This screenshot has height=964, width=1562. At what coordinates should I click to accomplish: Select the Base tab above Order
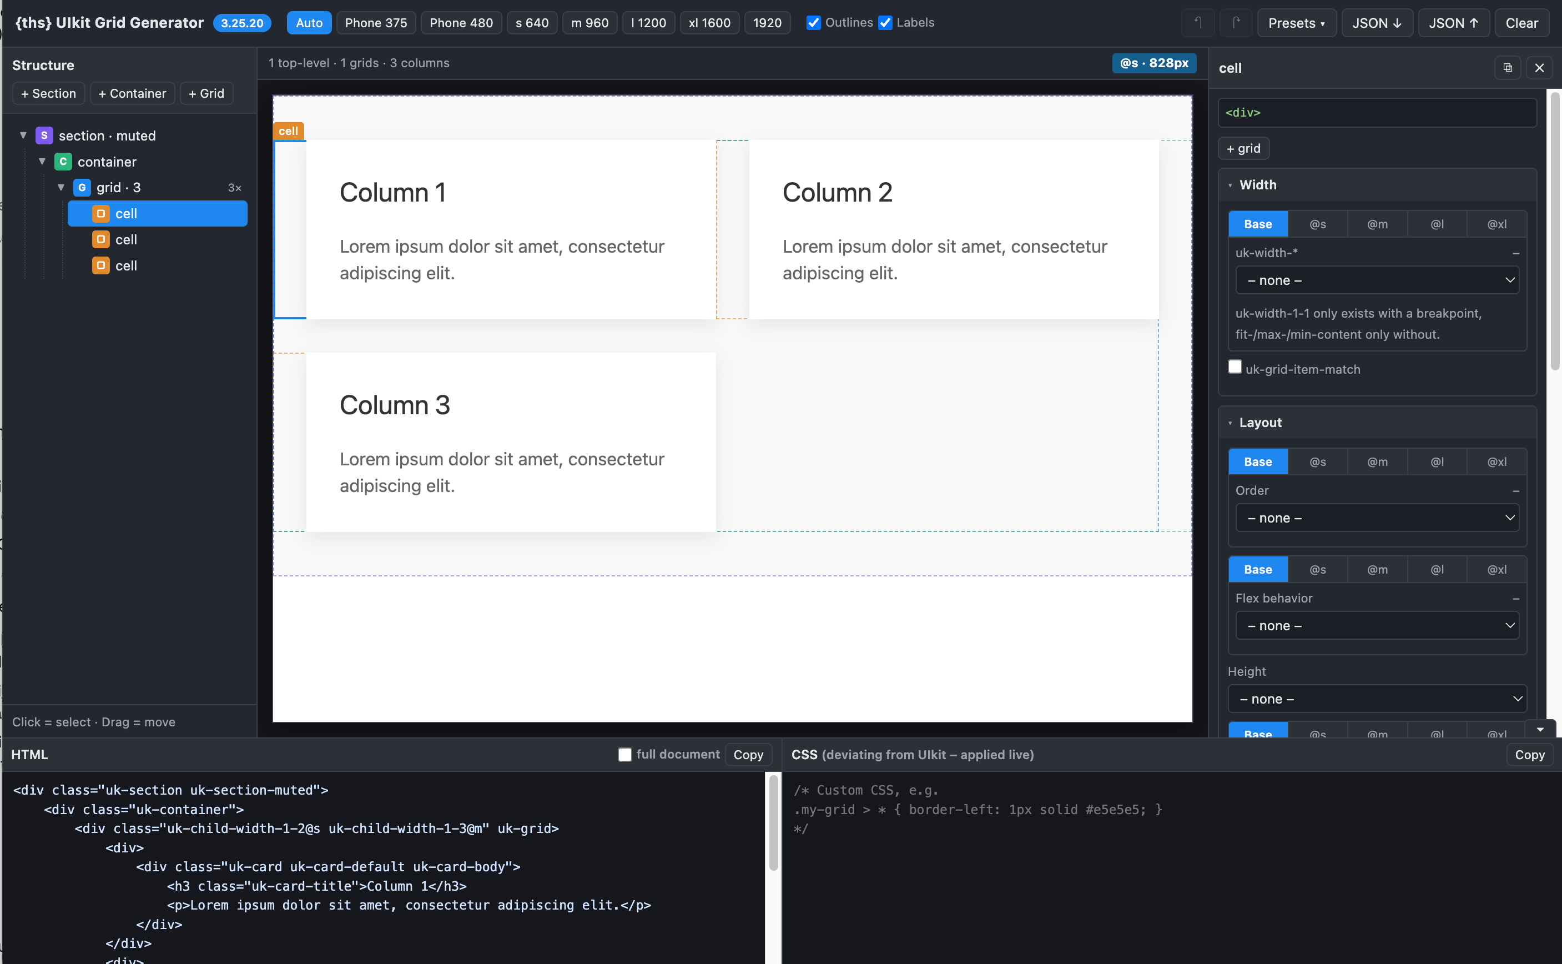tap(1258, 462)
